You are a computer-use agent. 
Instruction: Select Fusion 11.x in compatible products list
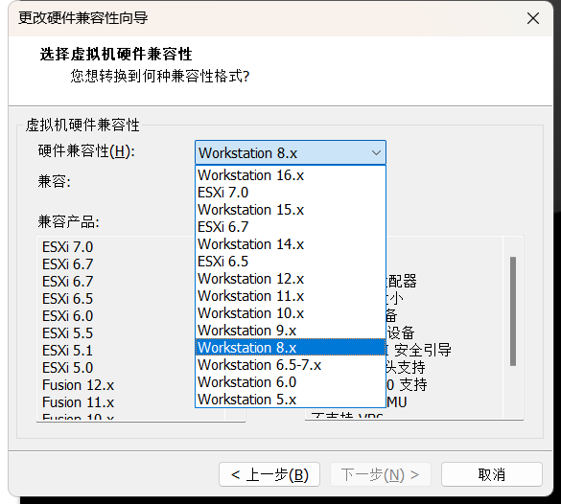click(x=78, y=402)
